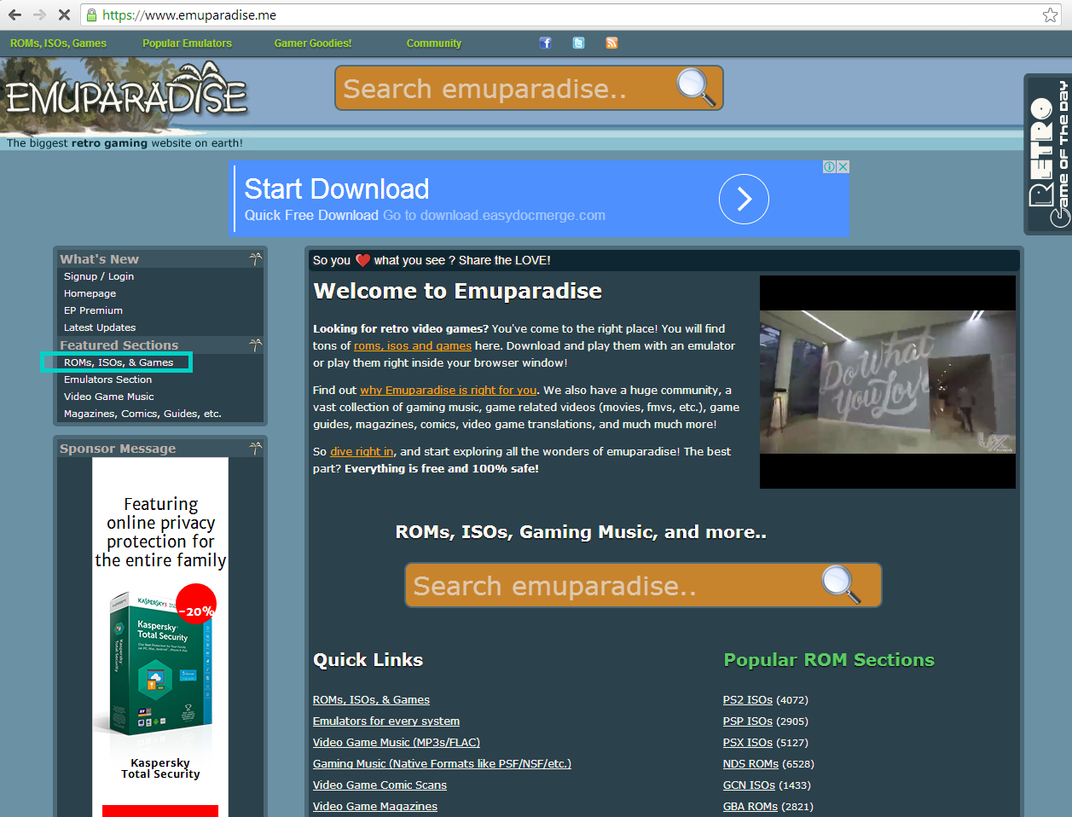Click the HTTPS padlock in the address bar
This screenshot has width=1072, height=817.
pos(90,14)
